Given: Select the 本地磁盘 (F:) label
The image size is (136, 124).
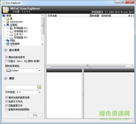Looking at the screenshot, I should point(21,38).
